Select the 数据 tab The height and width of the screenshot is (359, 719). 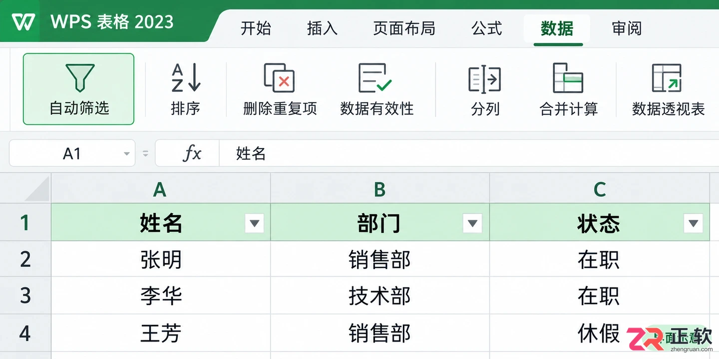(x=557, y=28)
